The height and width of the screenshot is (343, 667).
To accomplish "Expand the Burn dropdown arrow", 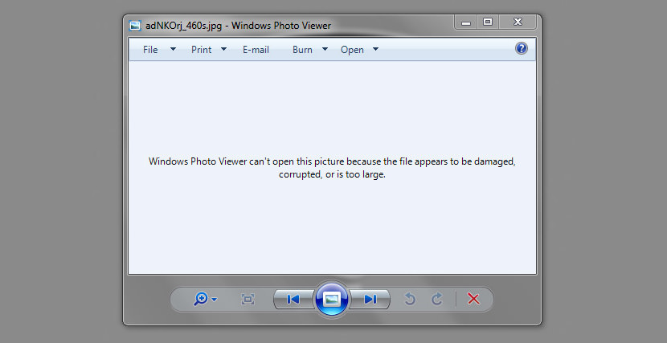I will (325, 49).
